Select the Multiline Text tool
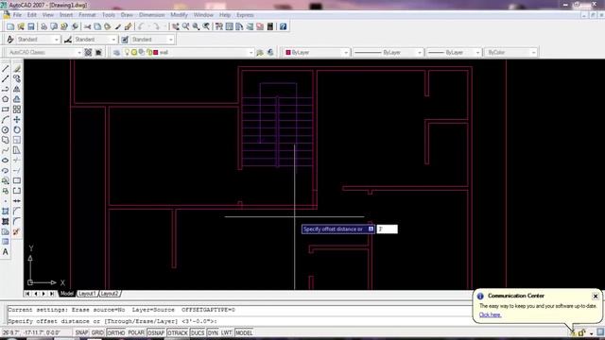The image size is (605, 340). click(x=6, y=252)
